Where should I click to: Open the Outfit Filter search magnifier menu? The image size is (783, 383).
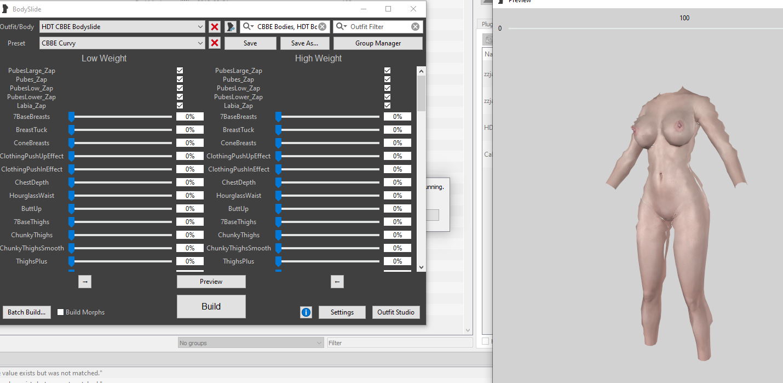point(342,27)
